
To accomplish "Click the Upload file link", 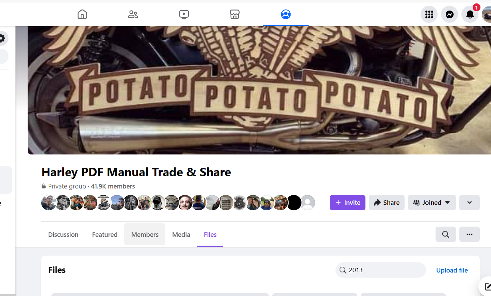I will point(452,270).
